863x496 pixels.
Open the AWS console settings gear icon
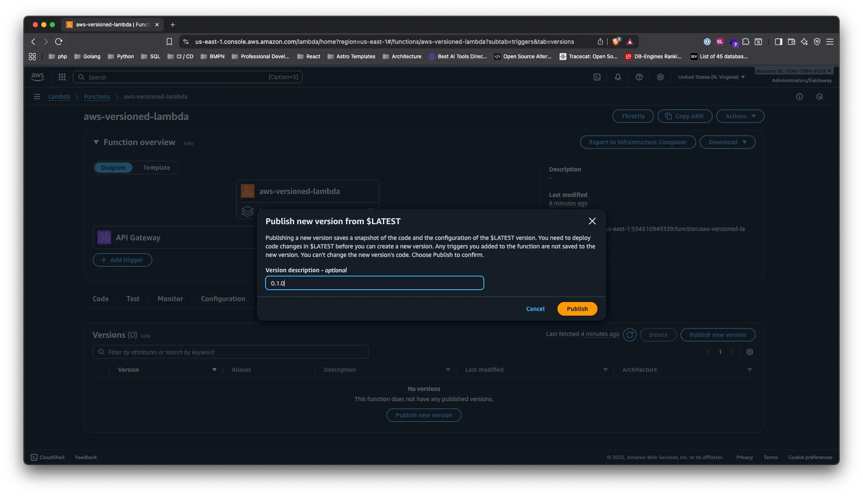tap(660, 77)
